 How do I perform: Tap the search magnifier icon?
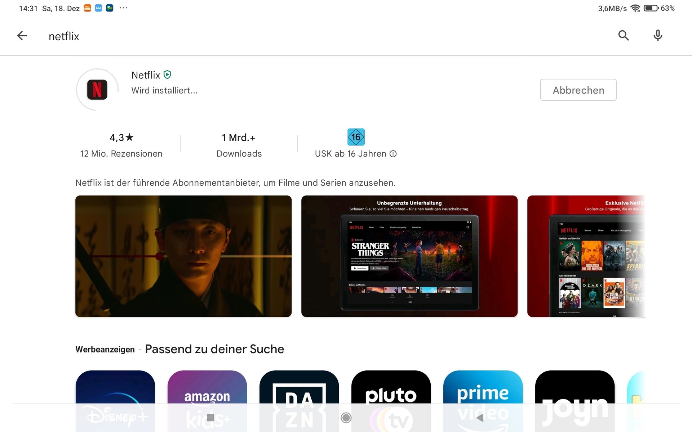tap(623, 35)
